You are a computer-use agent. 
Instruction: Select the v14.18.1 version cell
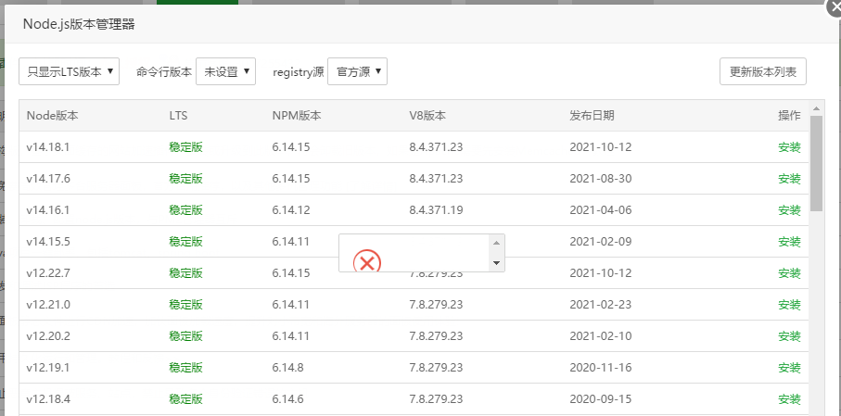pyautogui.click(x=47, y=147)
